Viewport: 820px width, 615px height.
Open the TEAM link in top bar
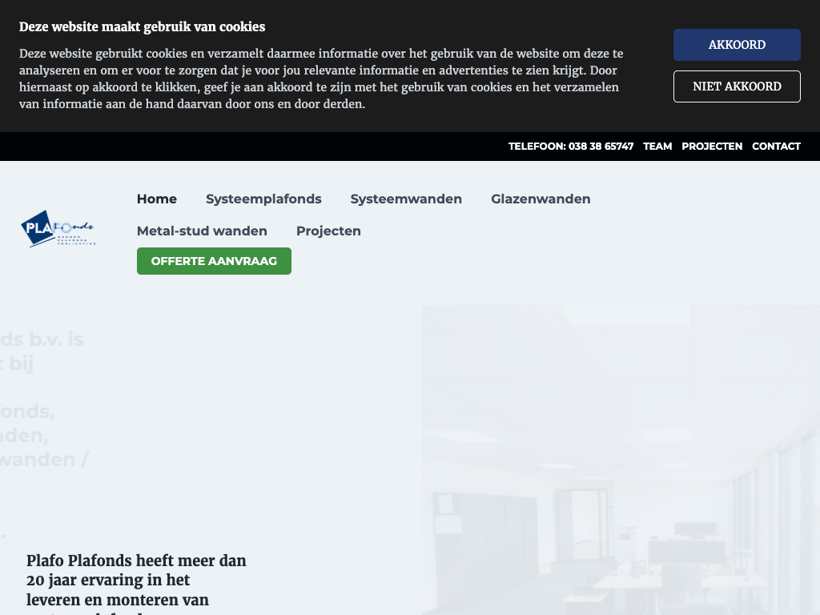point(657,147)
